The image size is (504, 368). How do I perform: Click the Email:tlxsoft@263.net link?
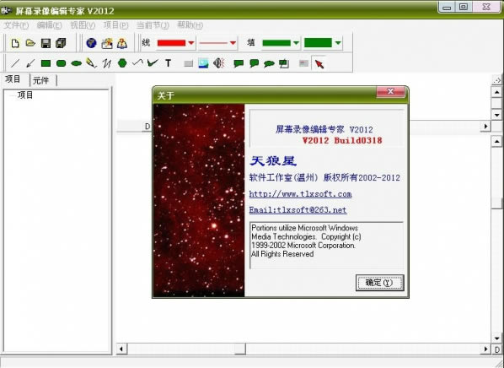tap(298, 210)
